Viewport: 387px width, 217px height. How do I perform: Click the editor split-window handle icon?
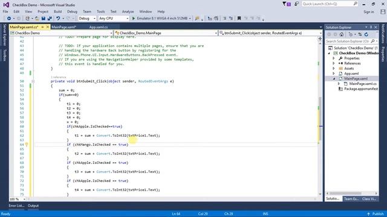320,39
